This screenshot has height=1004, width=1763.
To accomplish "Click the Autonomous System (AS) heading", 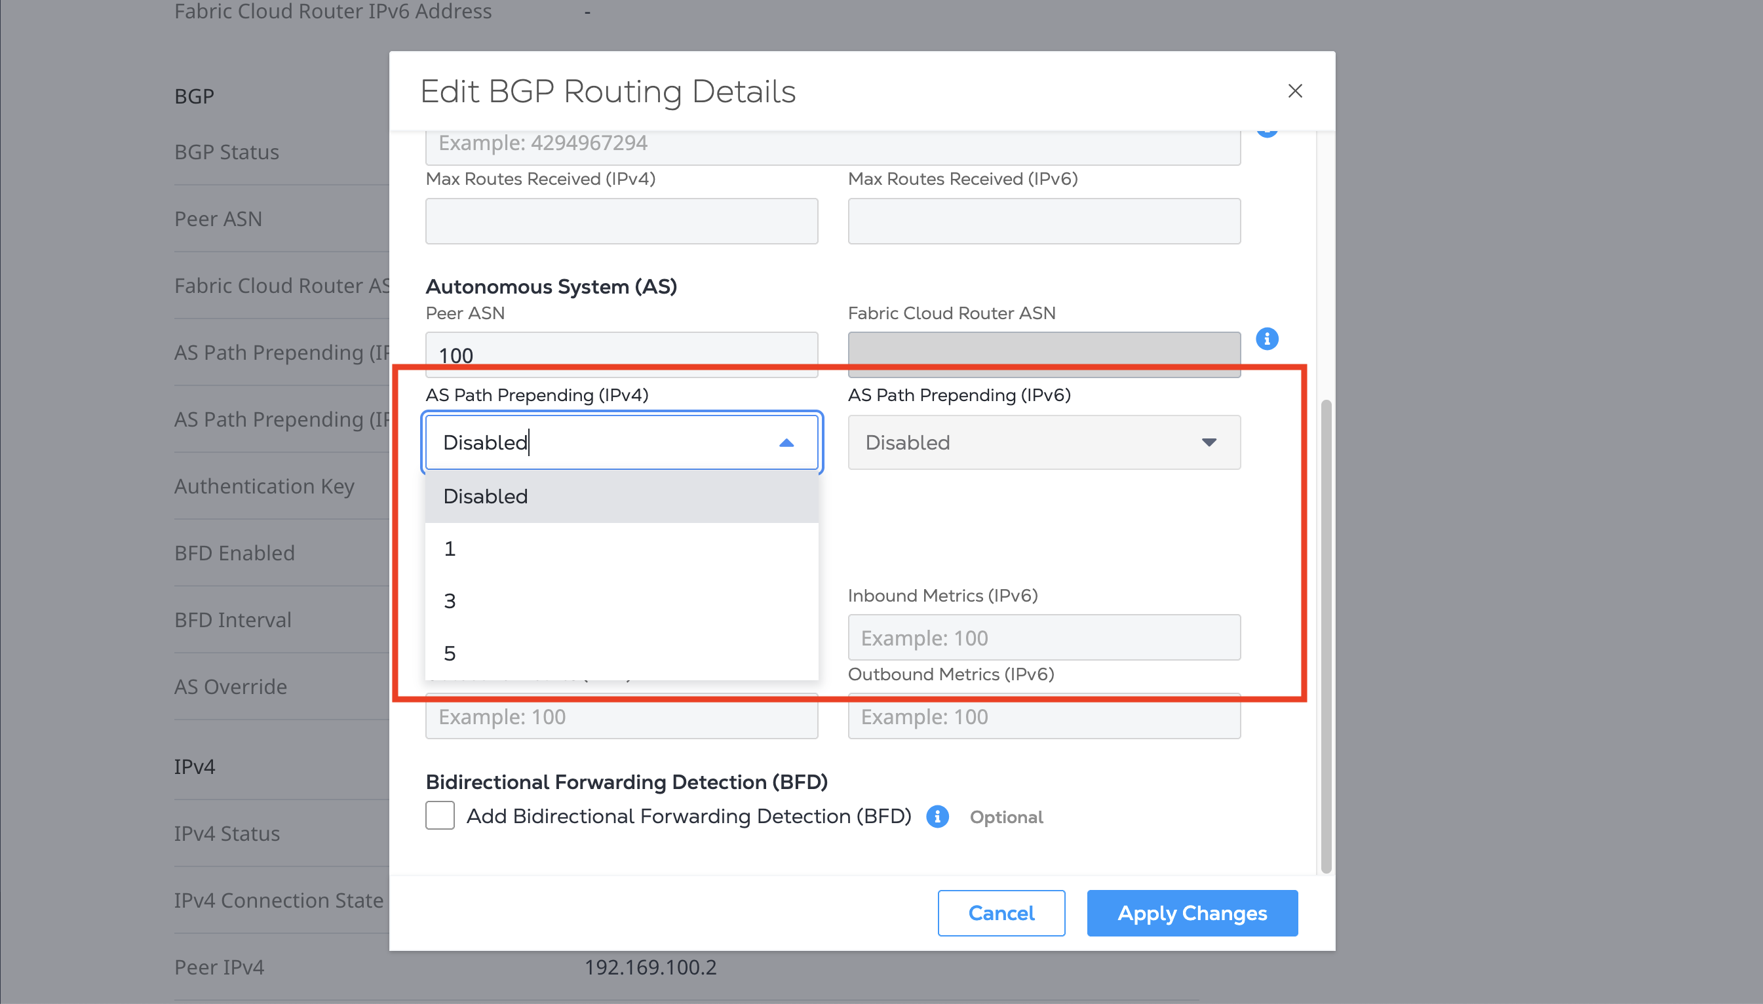I will [x=551, y=286].
